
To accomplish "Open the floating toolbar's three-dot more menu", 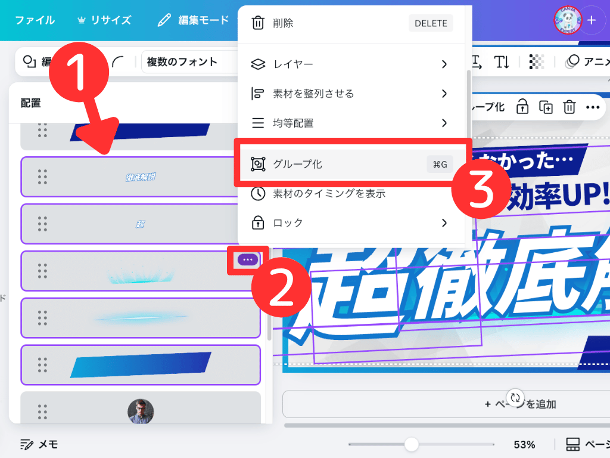I will tap(593, 107).
